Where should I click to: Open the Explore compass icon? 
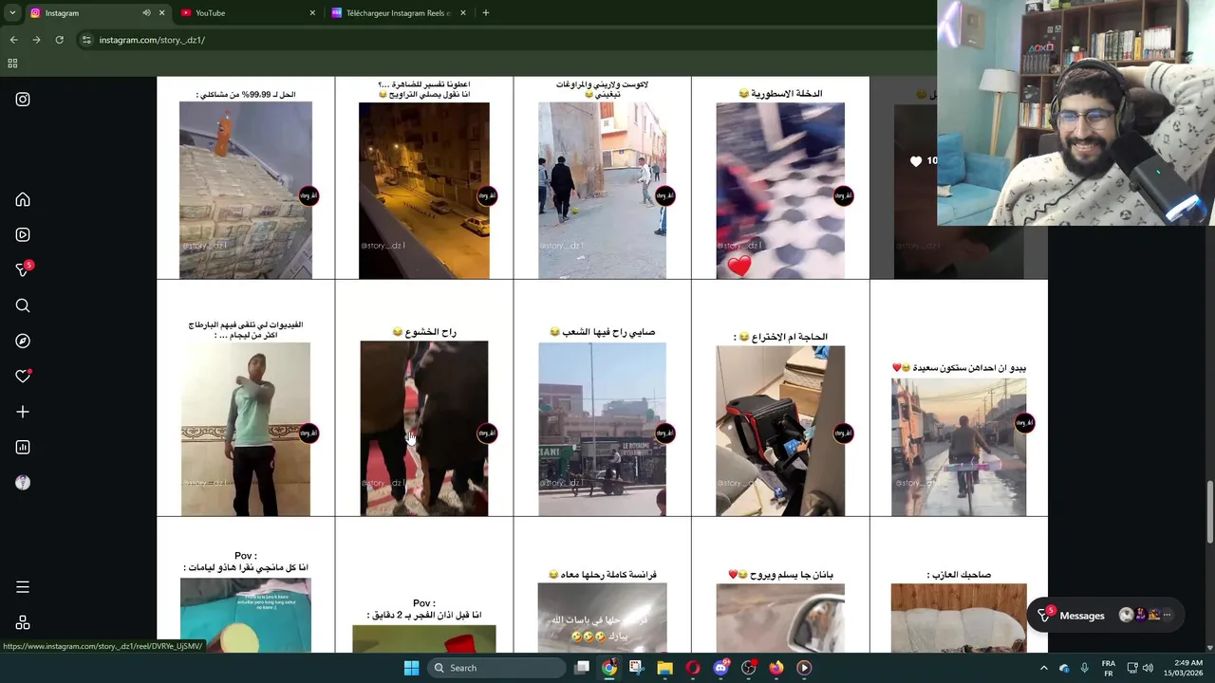pyautogui.click(x=23, y=341)
